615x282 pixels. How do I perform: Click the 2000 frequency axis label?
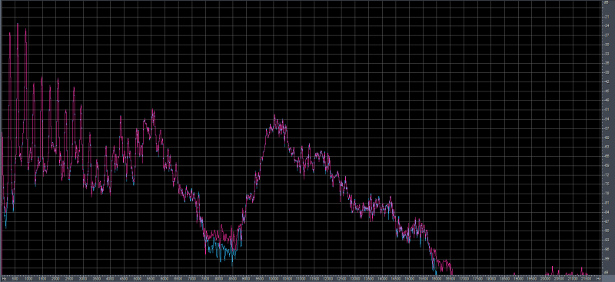tap(55, 279)
